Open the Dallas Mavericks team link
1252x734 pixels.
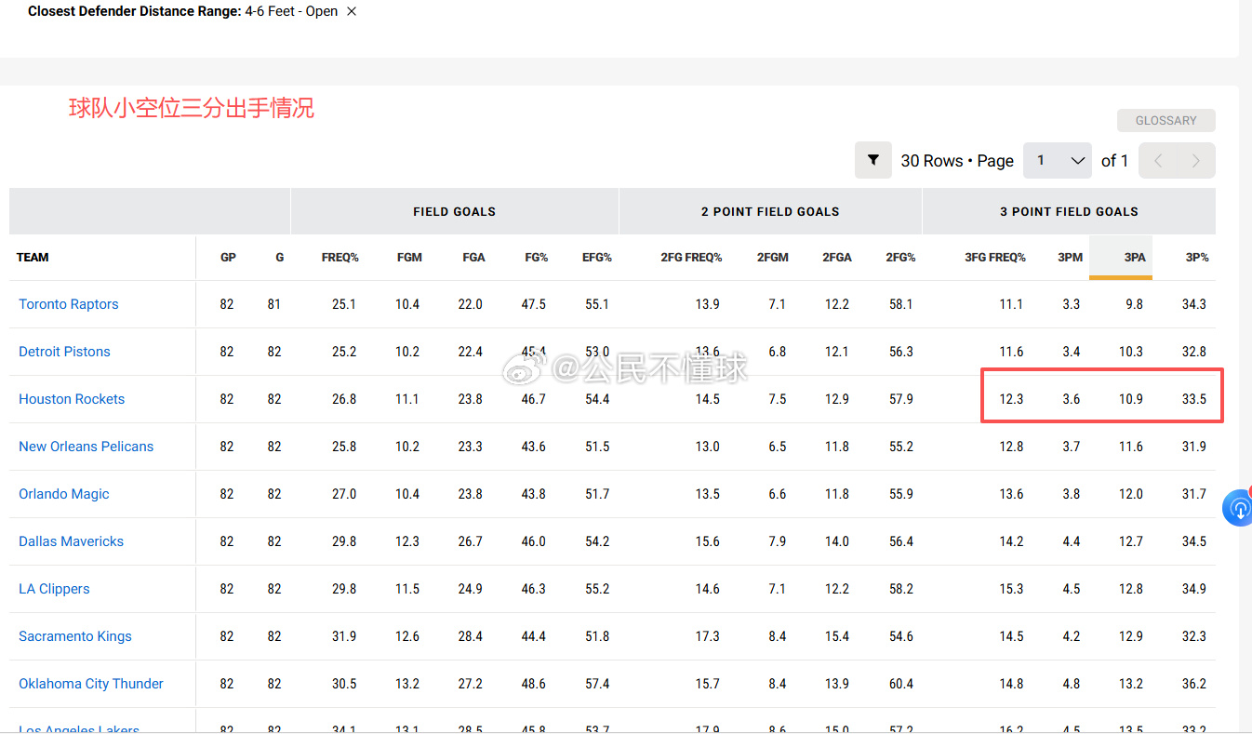[71, 541]
